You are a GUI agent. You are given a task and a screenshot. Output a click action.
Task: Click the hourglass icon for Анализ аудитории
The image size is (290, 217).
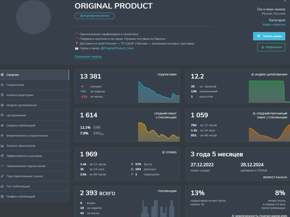[2, 95]
